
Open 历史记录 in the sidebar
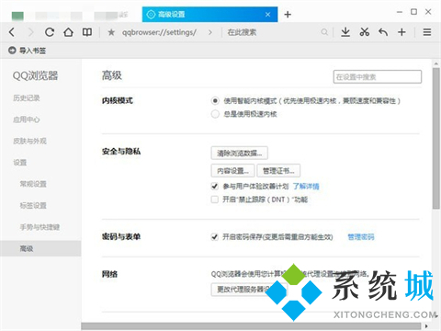pos(27,97)
